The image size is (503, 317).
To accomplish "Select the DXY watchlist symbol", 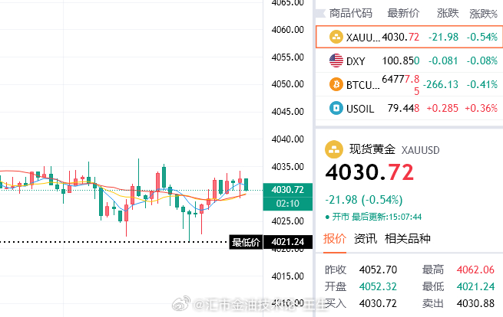I will click(356, 60).
